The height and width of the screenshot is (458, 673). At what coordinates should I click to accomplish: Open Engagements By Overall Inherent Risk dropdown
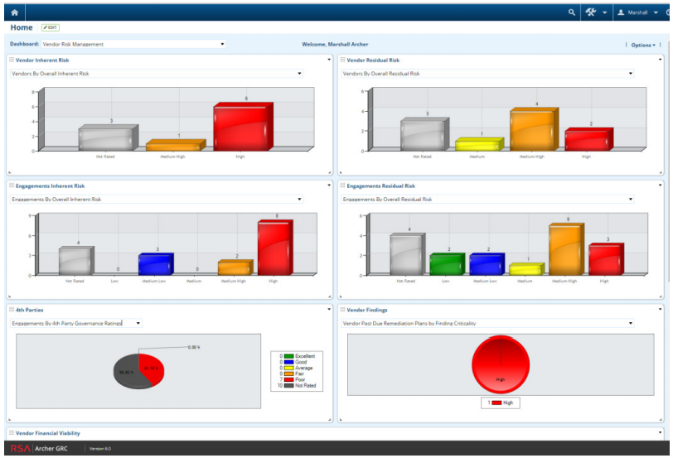coord(156,200)
